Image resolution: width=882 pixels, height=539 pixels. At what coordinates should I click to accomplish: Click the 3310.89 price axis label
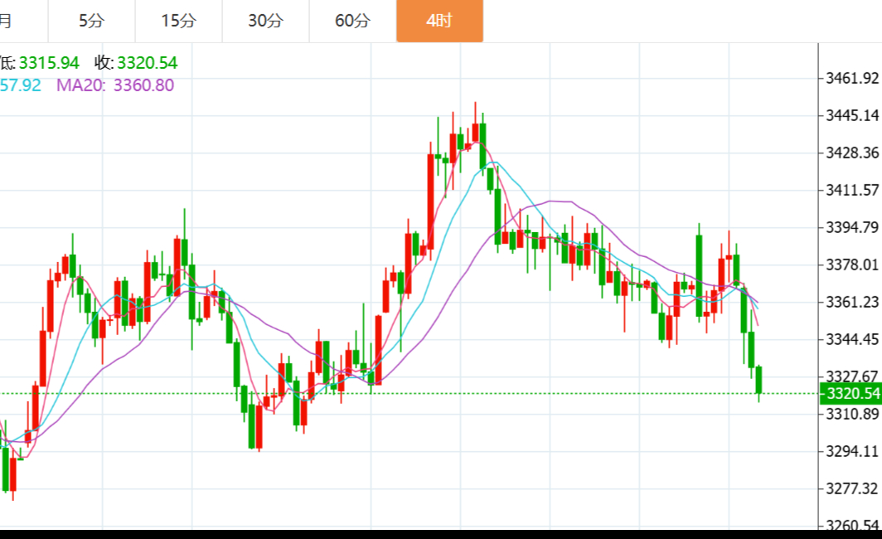click(851, 414)
